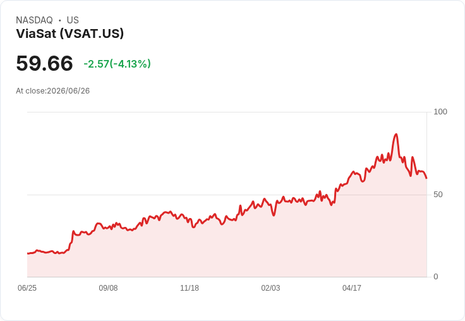Click the US market label
465x321 pixels.
coord(73,20)
